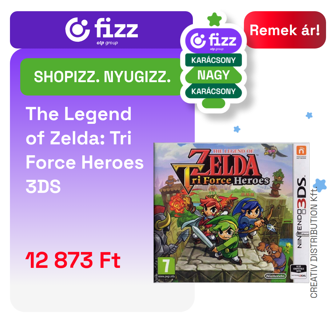Click the large blue star beside 3DS logo
Screen dimensions: 336x336
[320, 185]
